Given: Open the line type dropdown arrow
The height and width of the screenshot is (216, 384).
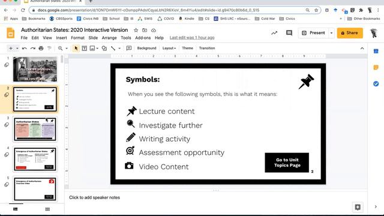Looking at the screenshot, I should (x=119, y=48).
